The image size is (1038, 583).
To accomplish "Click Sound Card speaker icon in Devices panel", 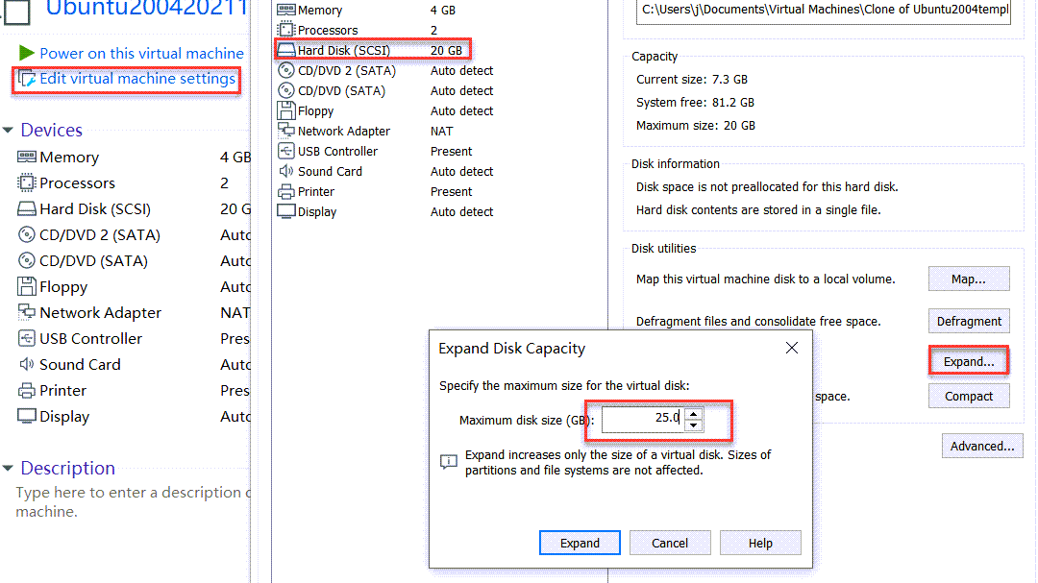I will point(27,364).
